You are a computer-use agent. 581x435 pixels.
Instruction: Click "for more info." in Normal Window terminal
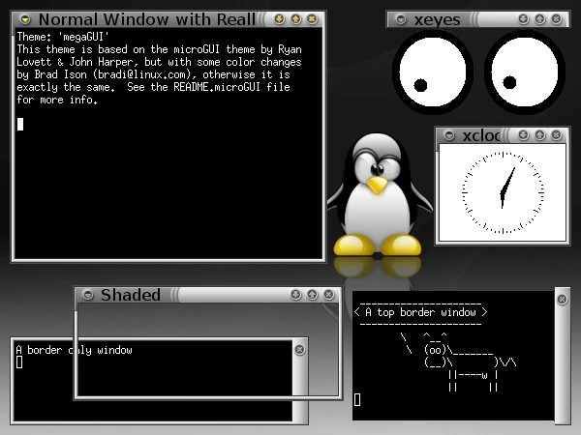(57, 100)
